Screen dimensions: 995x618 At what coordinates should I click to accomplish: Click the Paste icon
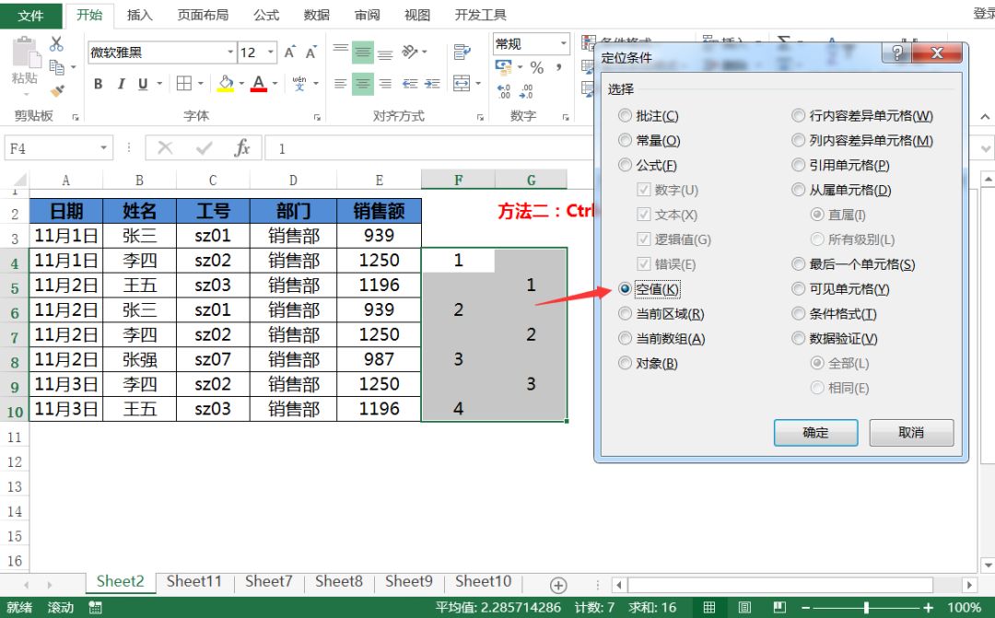tap(27, 52)
